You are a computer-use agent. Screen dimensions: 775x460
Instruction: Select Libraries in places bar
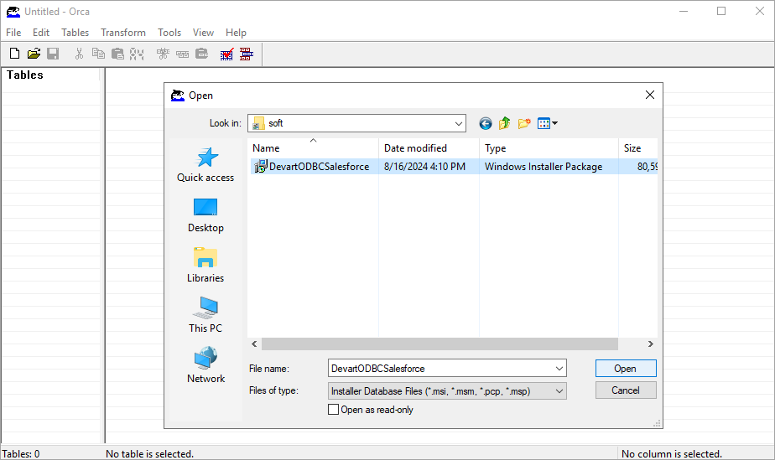[205, 266]
